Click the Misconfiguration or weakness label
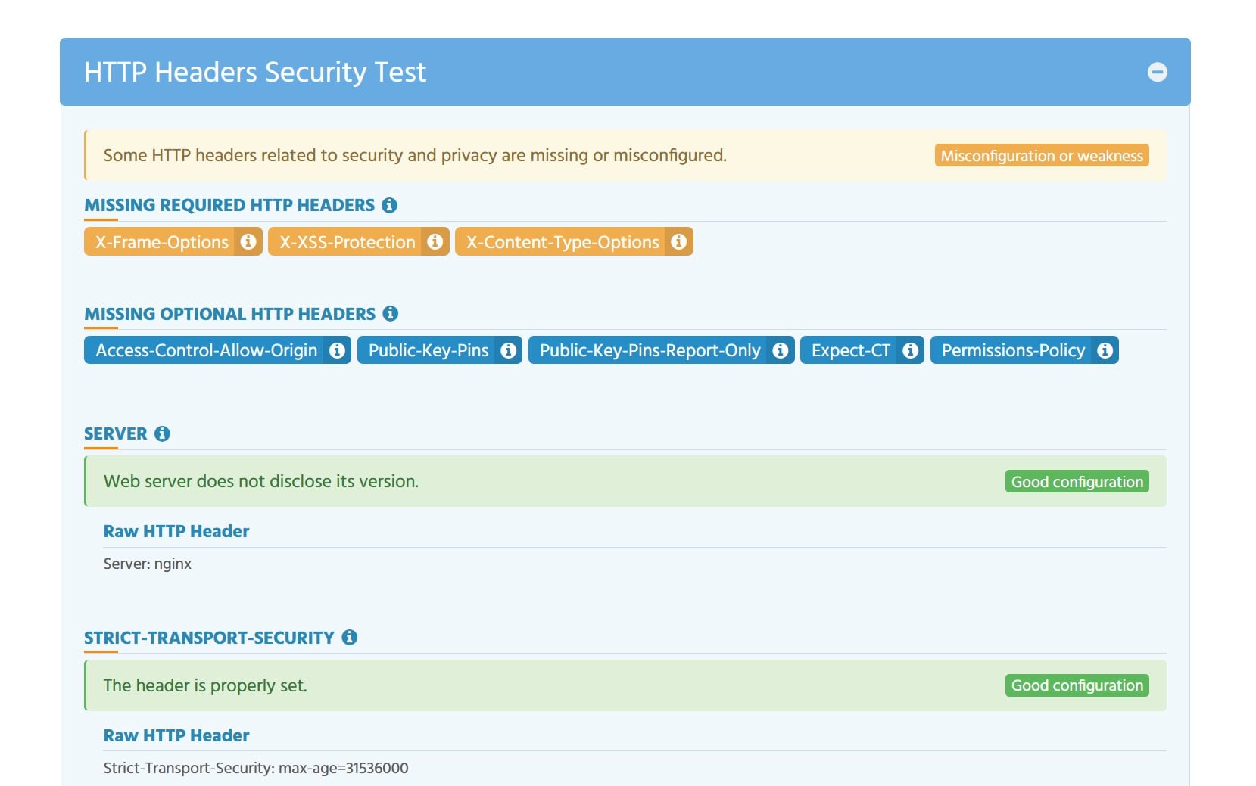1256x786 pixels. [x=1042, y=156]
